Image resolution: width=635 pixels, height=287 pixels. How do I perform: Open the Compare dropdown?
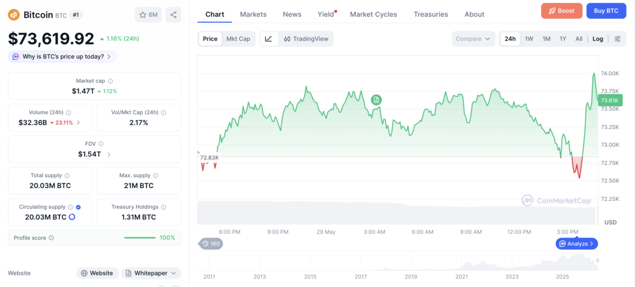(474, 39)
